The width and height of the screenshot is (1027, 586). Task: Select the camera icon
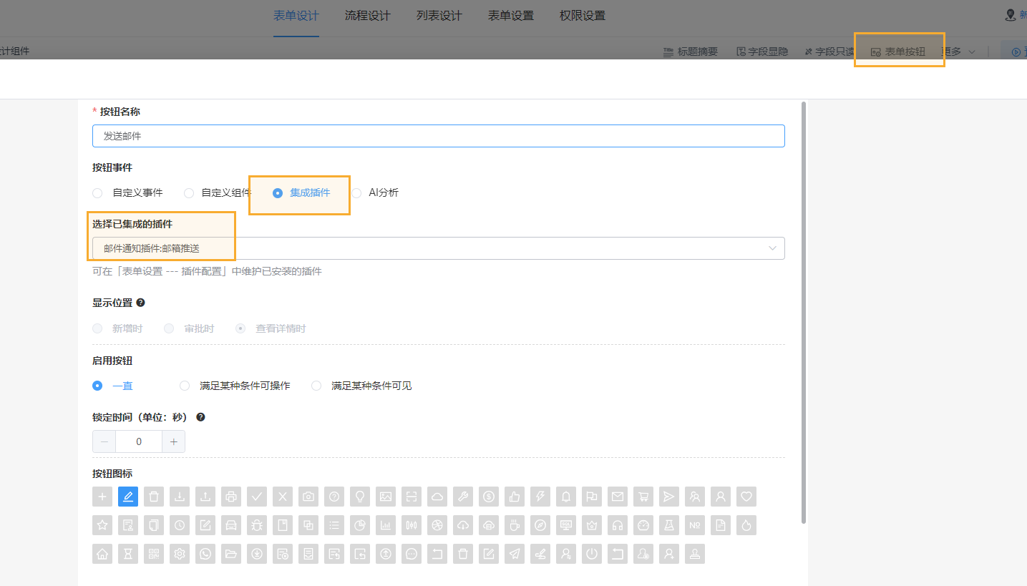[x=308, y=496]
